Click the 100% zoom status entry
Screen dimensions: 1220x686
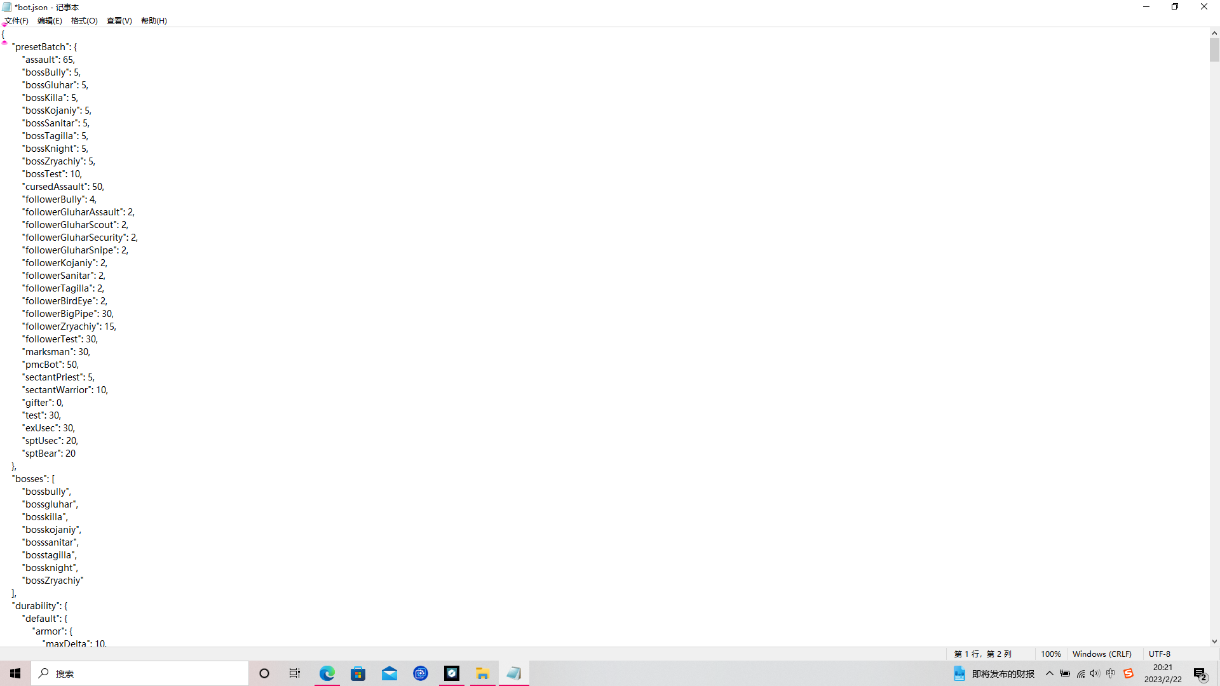click(1051, 654)
